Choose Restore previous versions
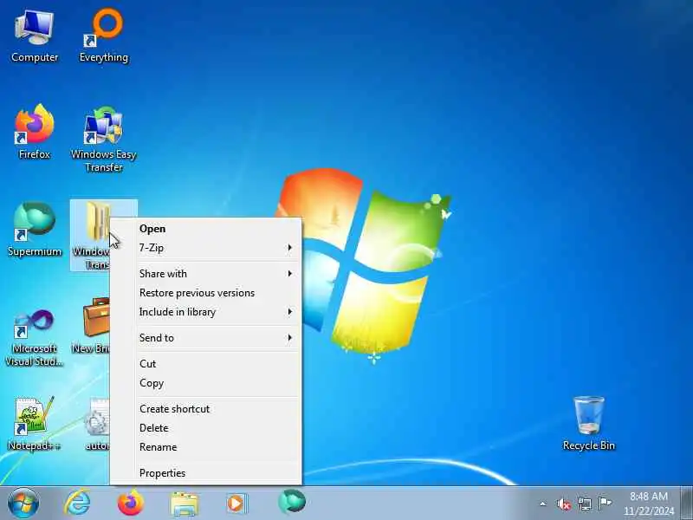693x520 pixels. 206,293
